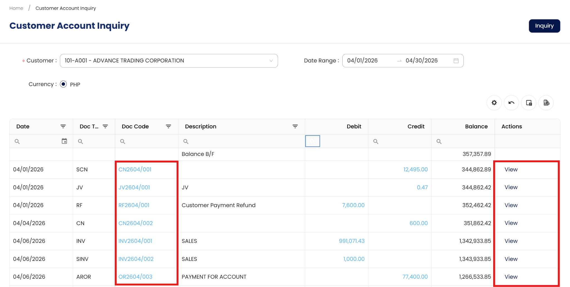Click the search icon in Balance filter cell
The width and height of the screenshot is (570, 287).
tap(439, 141)
